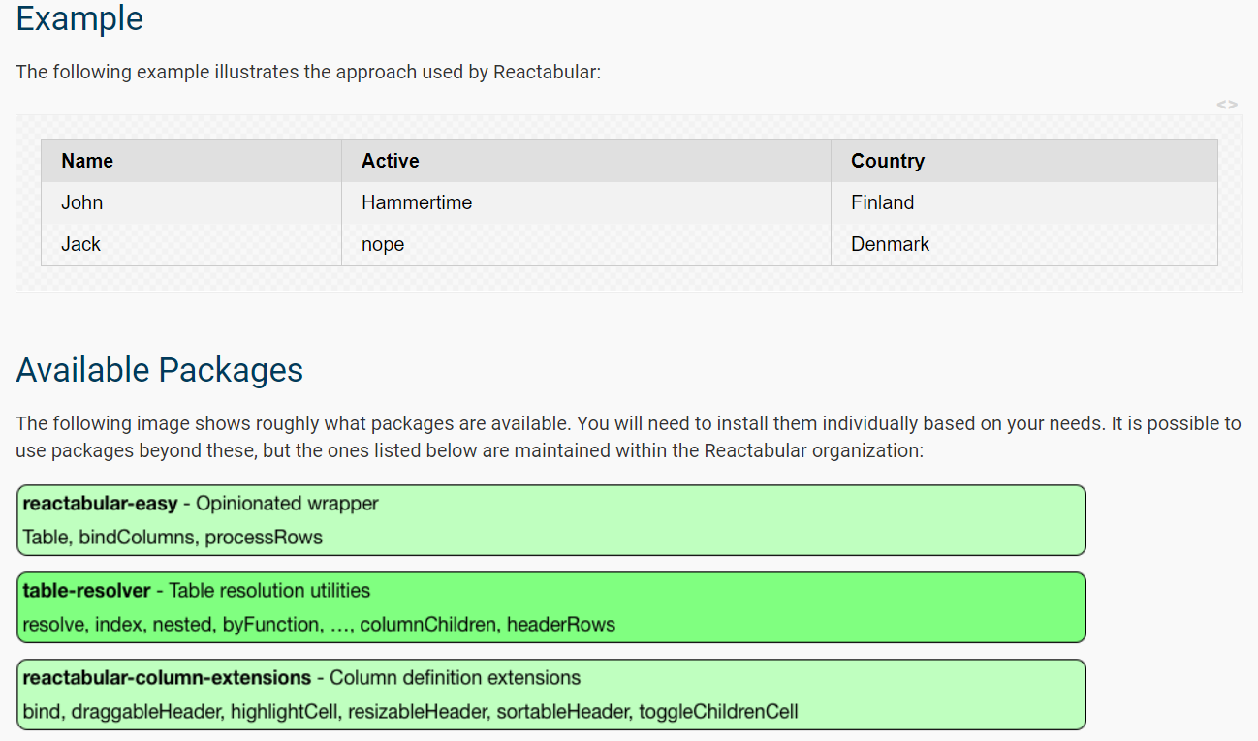The height and width of the screenshot is (741, 1258).
Task: Click the Country column header
Action: tap(1024, 161)
